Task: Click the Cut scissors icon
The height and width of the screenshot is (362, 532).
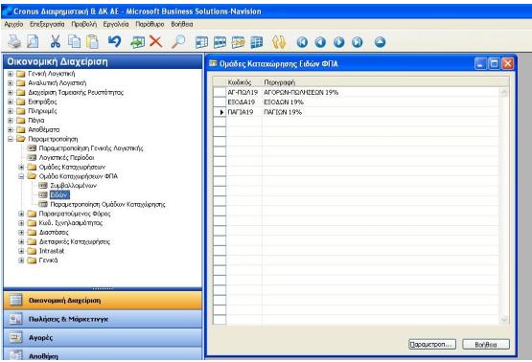Action: [55, 42]
